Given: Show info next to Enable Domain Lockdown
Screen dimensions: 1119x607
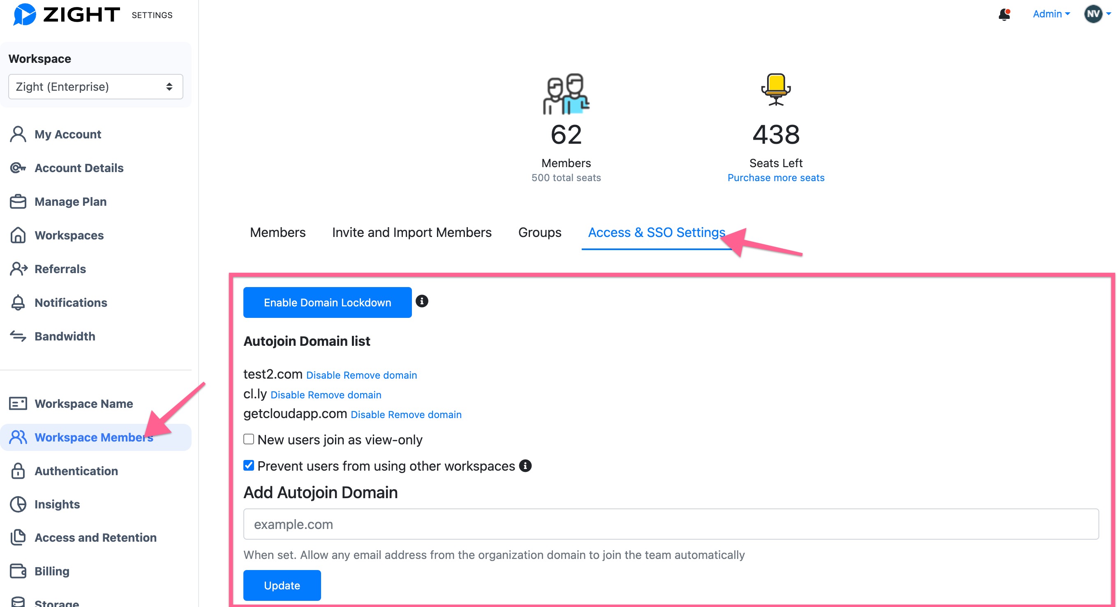Looking at the screenshot, I should [421, 301].
